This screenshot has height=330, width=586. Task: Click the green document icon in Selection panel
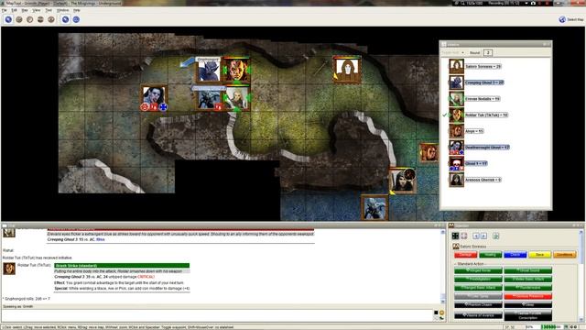(496, 236)
